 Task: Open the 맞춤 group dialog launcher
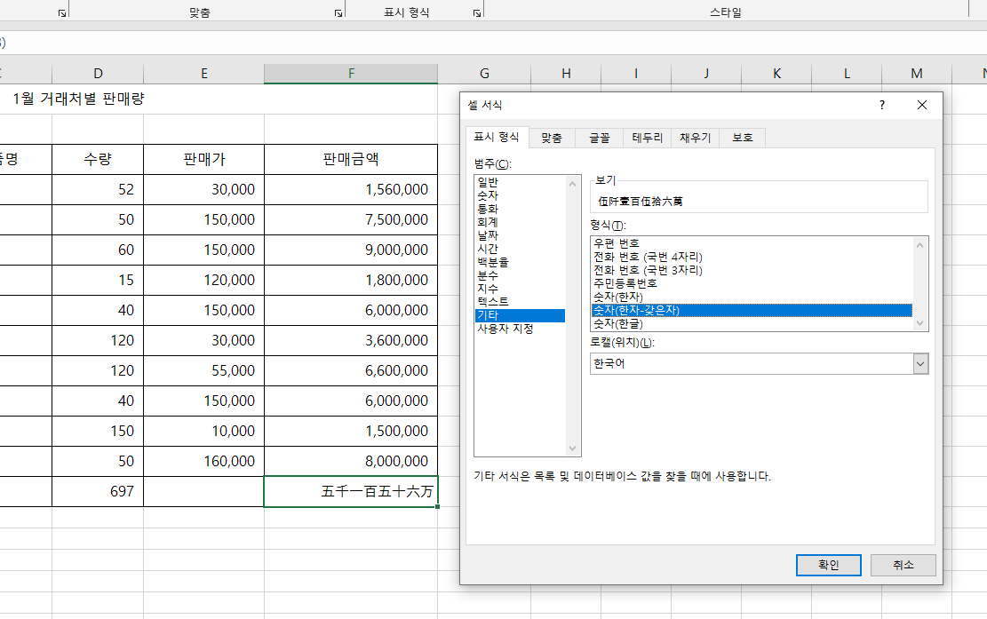(x=338, y=12)
